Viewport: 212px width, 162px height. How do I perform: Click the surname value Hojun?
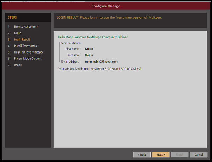pyautogui.click(x=89, y=55)
